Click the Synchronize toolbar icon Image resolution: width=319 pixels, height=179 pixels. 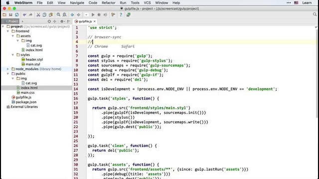tap(16, 15)
